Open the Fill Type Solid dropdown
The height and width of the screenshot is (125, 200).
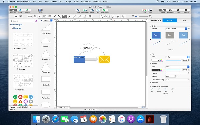coord(177,57)
